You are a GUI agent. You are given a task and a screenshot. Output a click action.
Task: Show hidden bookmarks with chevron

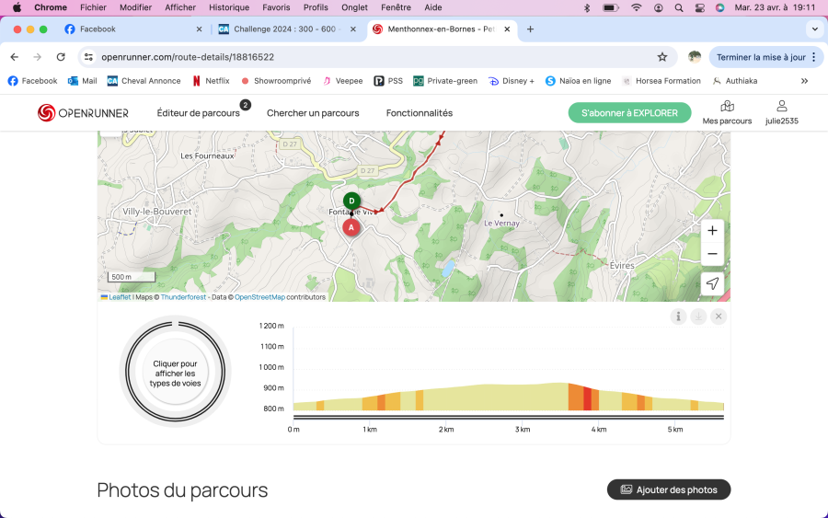pos(805,81)
